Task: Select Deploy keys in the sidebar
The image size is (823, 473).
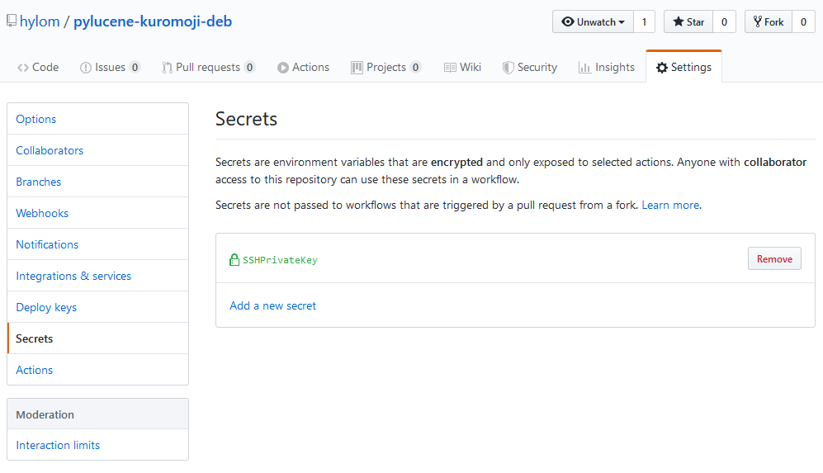Action: coord(46,307)
